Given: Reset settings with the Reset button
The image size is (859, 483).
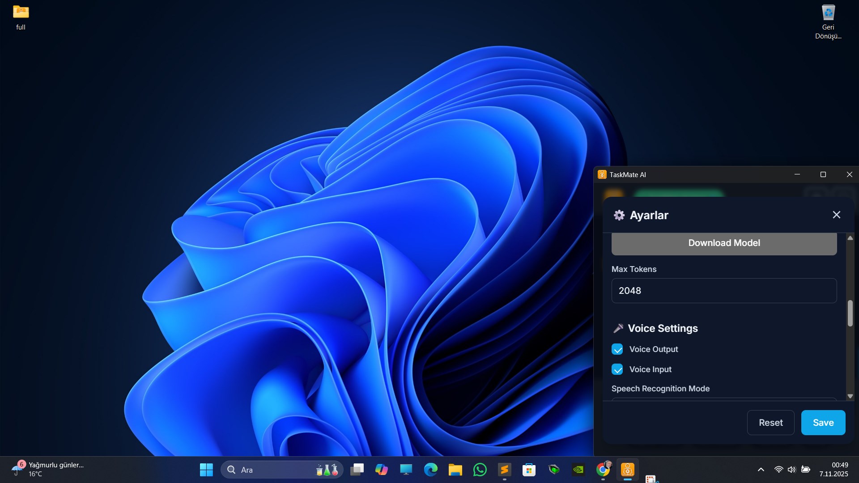Looking at the screenshot, I should [770, 423].
